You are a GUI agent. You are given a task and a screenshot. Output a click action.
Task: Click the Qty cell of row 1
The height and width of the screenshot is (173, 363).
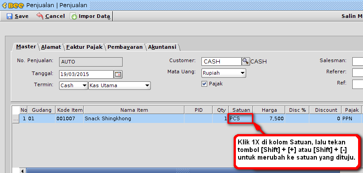220,118
